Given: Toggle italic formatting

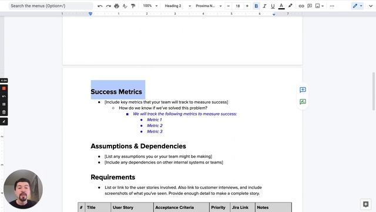Looking at the screenshot, I should (x=264, y=6).
